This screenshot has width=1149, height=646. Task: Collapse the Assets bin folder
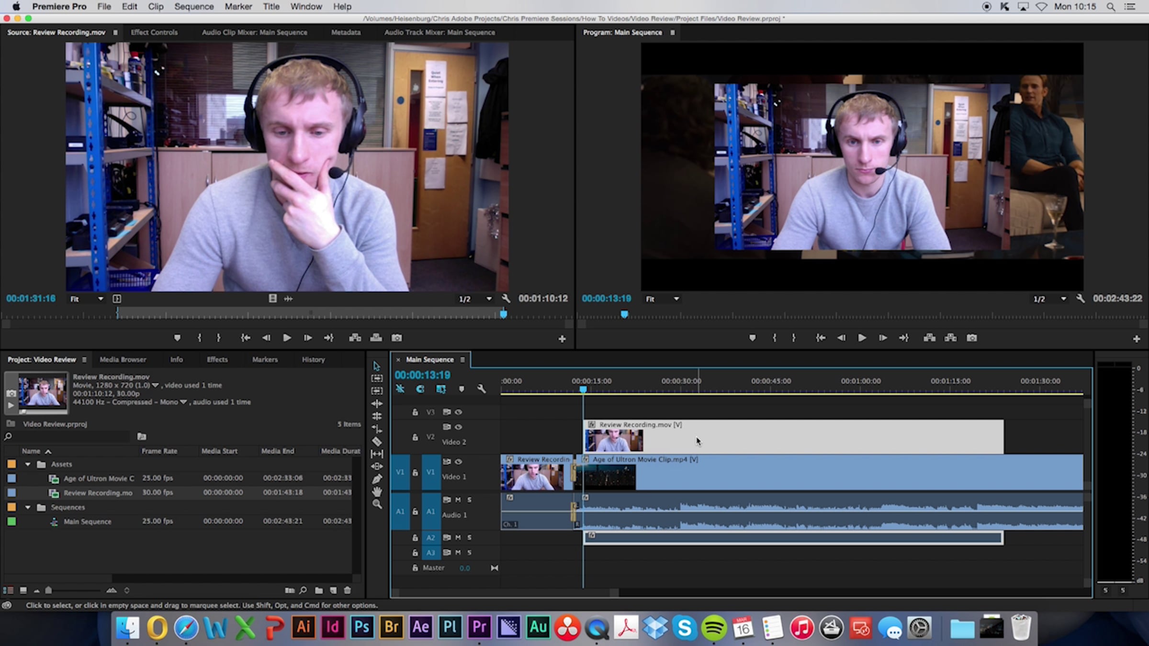point(28,464)
